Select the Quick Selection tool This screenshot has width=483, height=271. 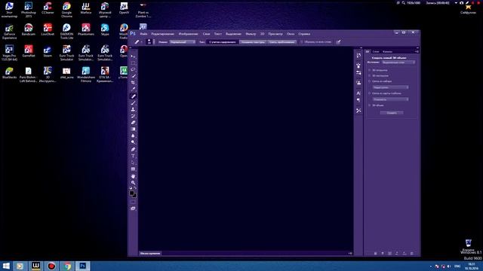[x=133, y=76]
